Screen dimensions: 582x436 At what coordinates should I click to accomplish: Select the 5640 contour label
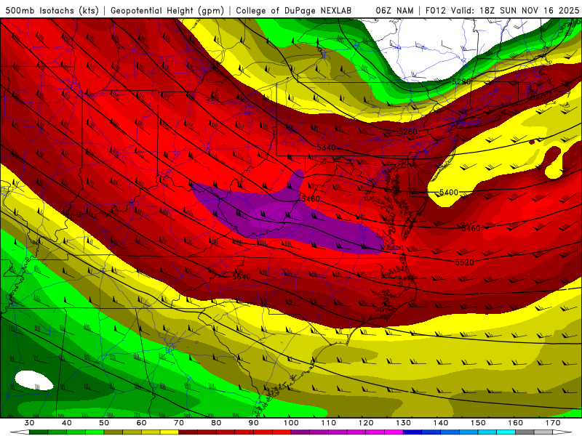tap(242, 277)
